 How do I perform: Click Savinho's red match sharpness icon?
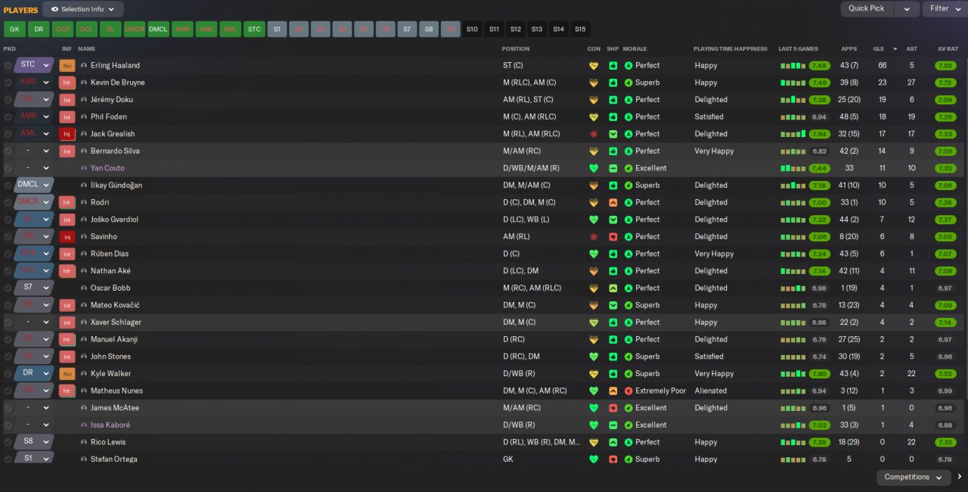(x=613, y=237)
